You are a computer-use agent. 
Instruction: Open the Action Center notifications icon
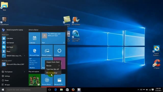pos(153,90)
